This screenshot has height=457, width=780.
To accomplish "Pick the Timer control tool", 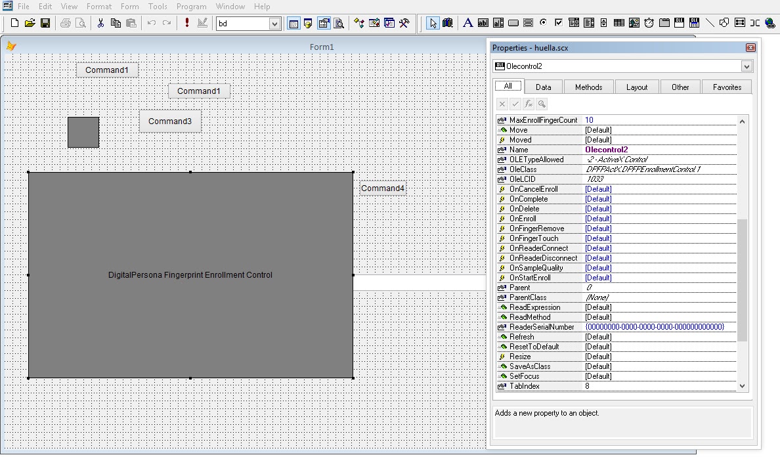I will point(649,23).
